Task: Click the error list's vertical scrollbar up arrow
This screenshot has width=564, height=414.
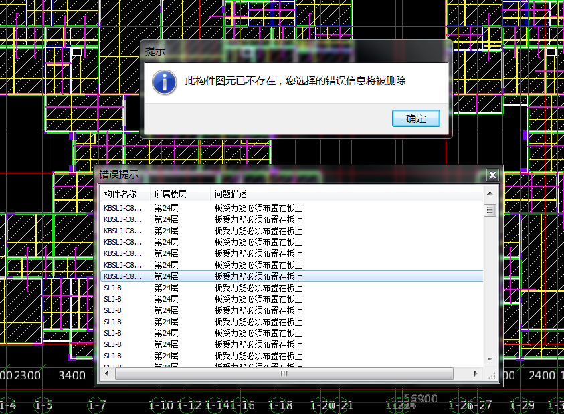Action: 490,193
